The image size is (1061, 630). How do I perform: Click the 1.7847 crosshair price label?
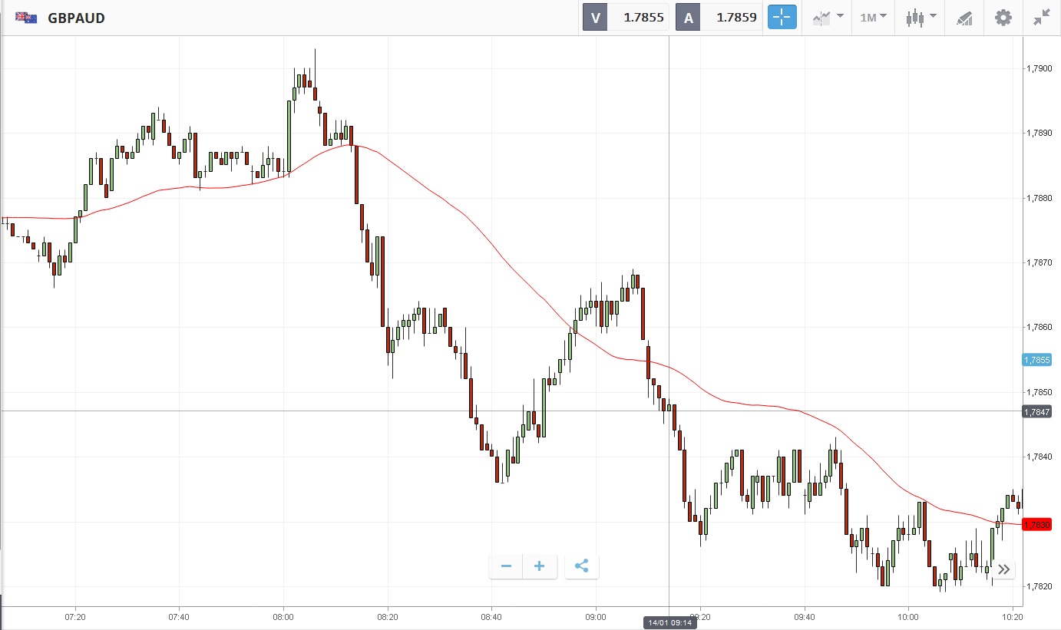[x=1036, y=412]
